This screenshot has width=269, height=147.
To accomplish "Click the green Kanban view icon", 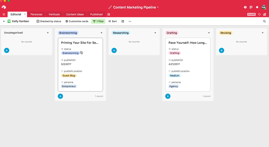I will coord(9,21).
